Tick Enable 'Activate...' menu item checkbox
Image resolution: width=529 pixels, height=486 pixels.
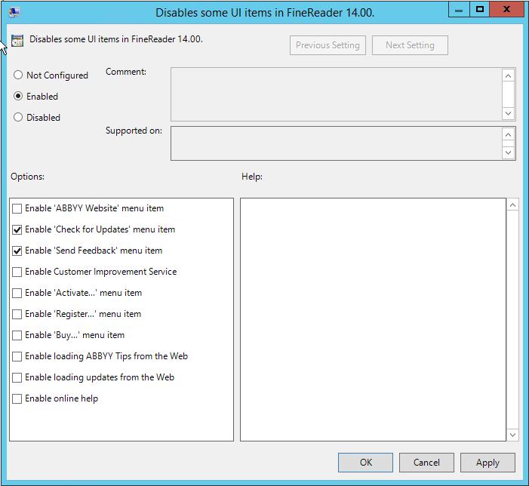[x=17, y=293]
